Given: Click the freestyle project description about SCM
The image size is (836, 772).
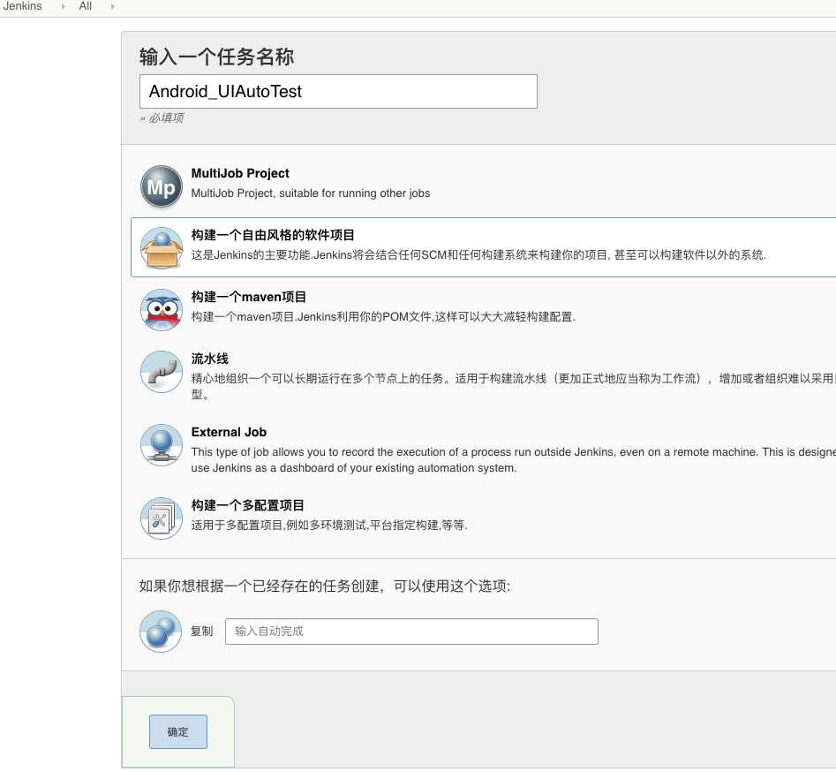Looking at the screenshot, I should [x=478, y=255].
